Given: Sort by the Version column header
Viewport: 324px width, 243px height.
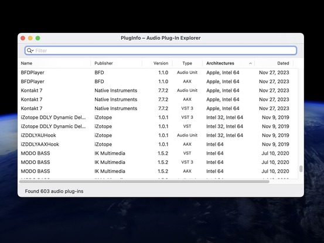Looking at the screenshot, I should [161, 63].
